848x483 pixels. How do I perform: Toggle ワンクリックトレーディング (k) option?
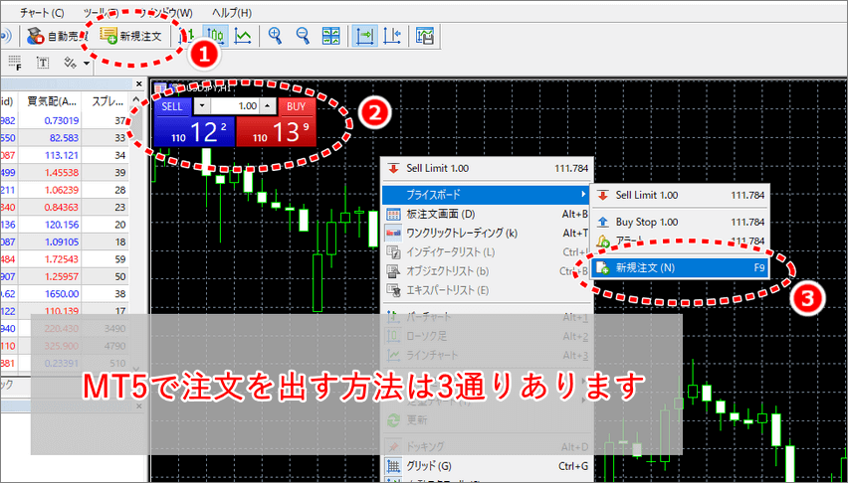click(488, 233)
